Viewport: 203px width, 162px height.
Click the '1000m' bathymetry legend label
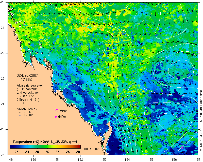[x=94, y=149]
